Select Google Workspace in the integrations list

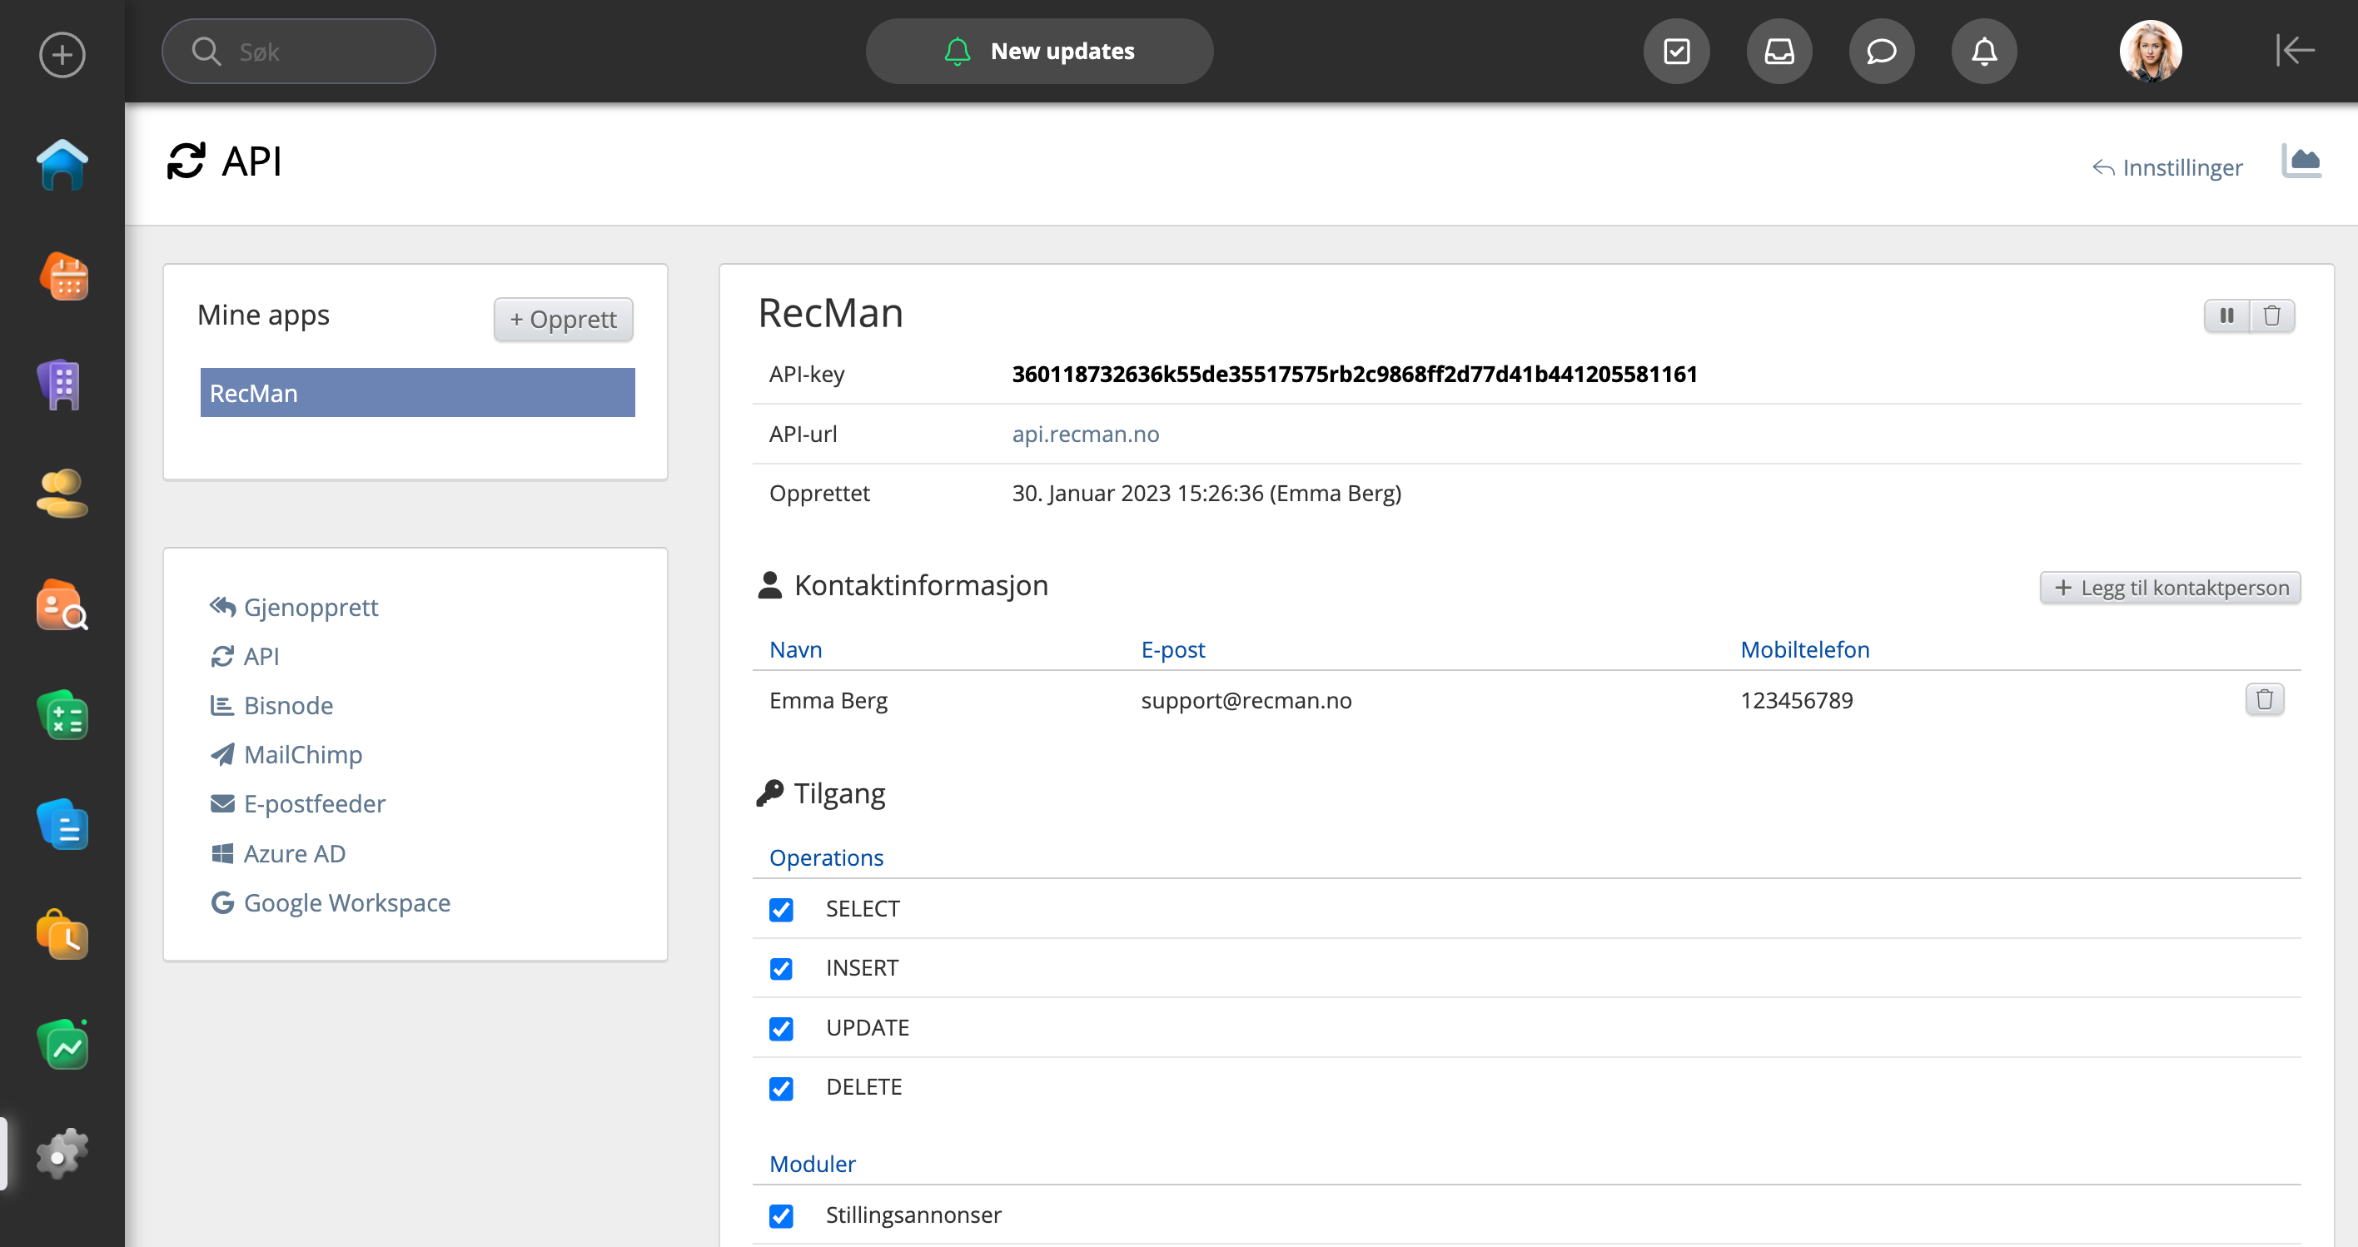[346, 903]
